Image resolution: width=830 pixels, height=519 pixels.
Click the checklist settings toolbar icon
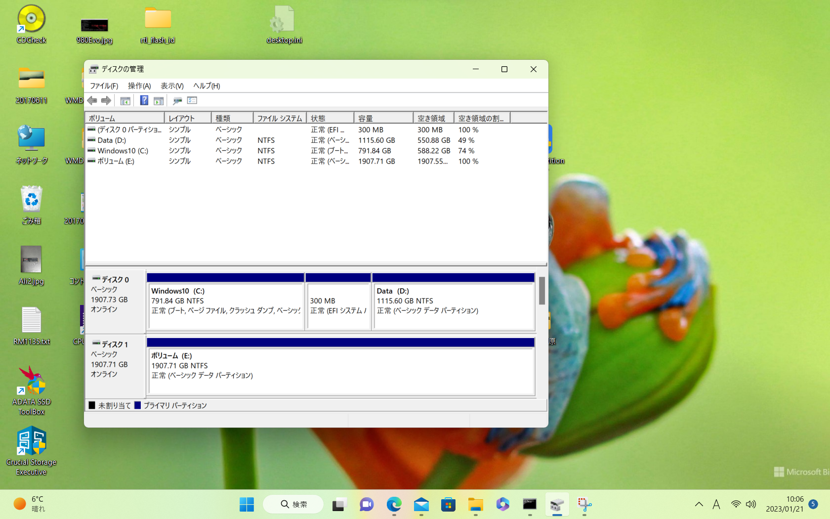point(192,101)
